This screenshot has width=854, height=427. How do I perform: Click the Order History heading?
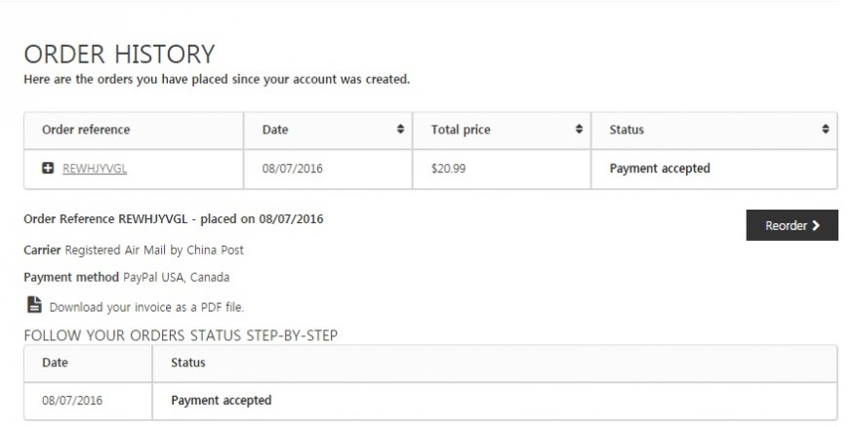point(119,54)
